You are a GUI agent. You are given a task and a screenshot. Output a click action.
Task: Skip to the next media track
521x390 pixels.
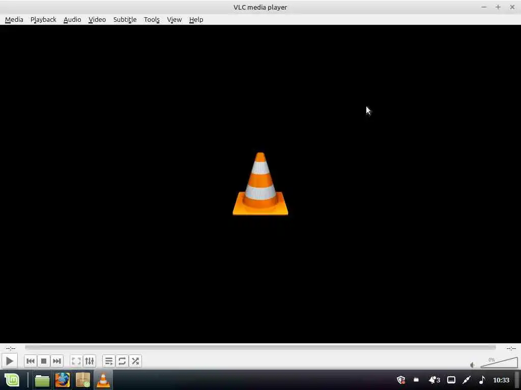57,361
